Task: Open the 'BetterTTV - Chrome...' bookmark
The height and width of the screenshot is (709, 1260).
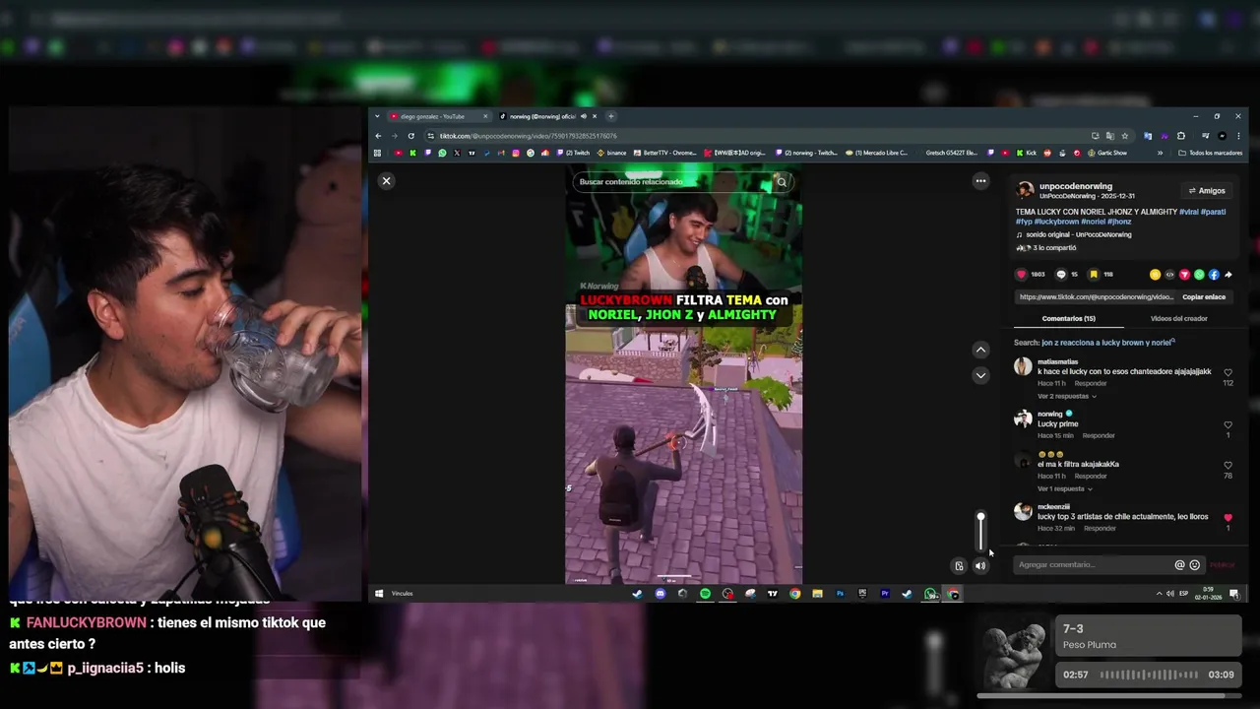Action: tap(665, 153)
